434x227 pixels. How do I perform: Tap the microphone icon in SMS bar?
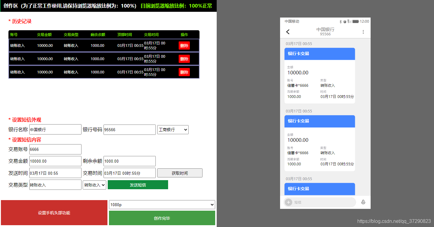[x=363, y=202]
